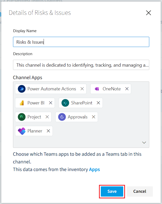The height and width of the screenshot is (204, 162).
Task: Click the Channel Apps heading
Action: tap(28, 78)
